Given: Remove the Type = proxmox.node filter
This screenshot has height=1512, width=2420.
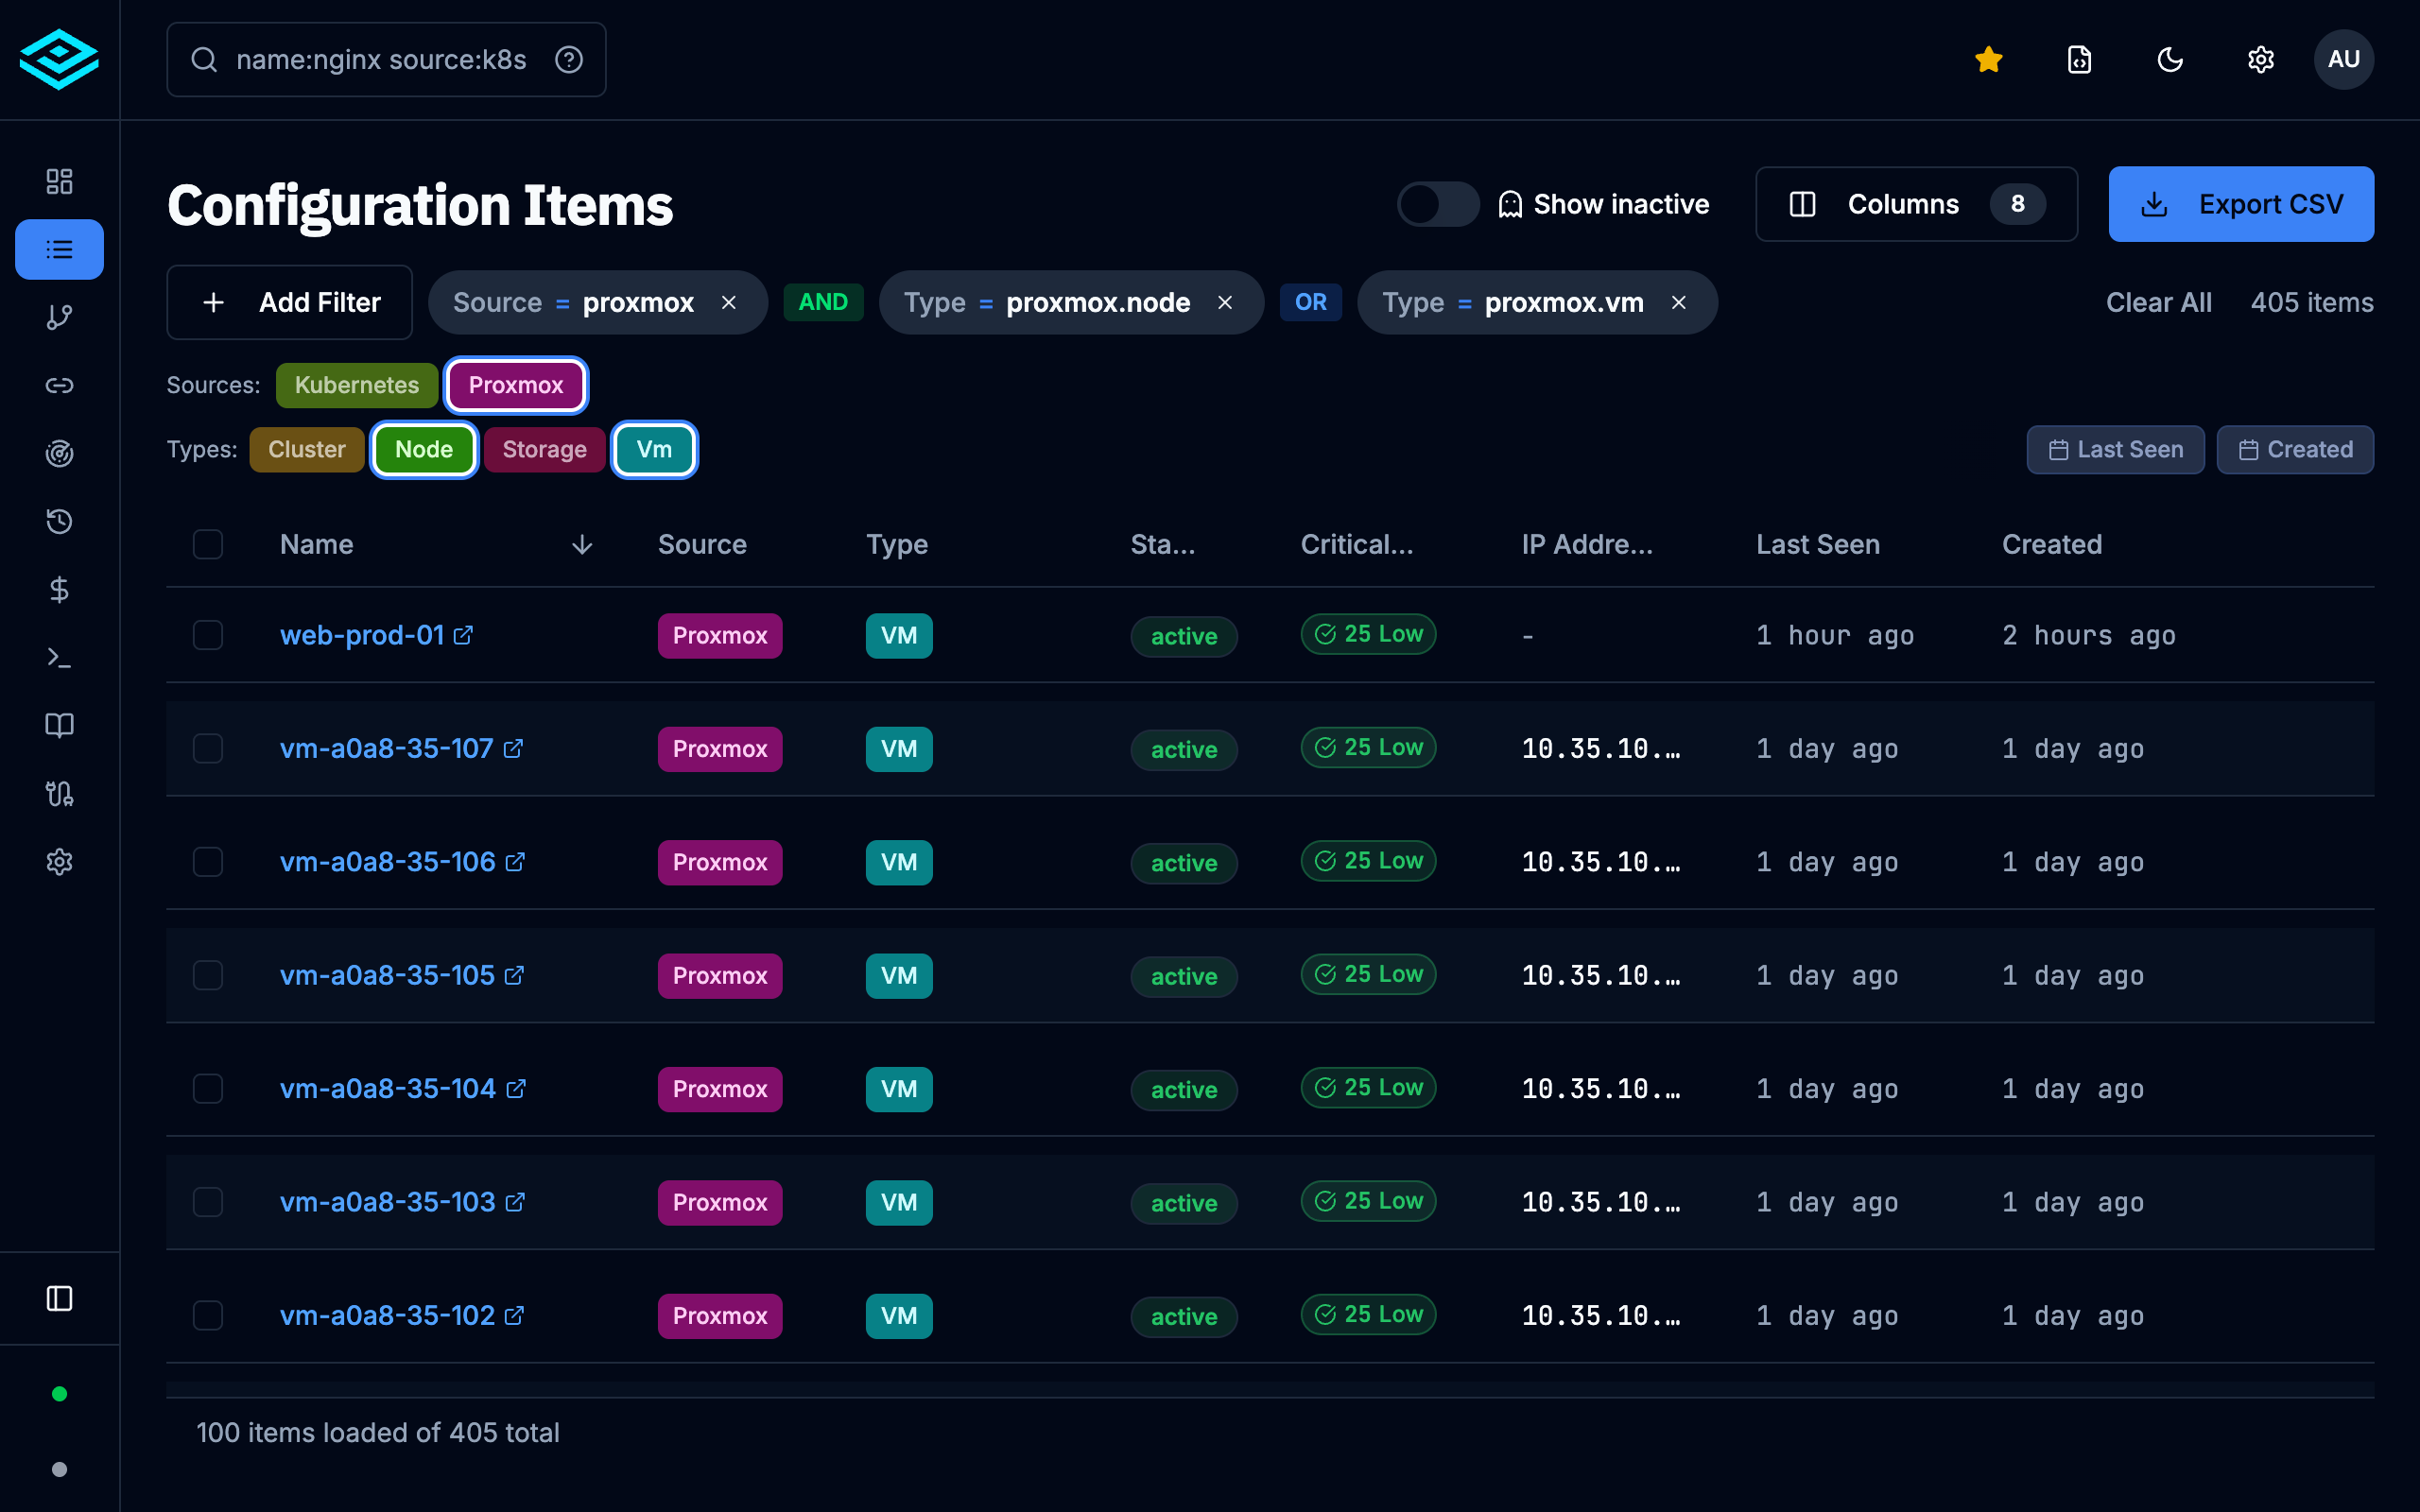Looking at the screenshot, I should (x=1224, y=302).
